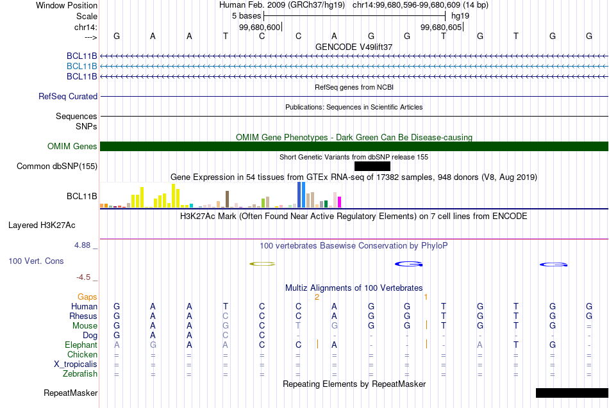
Task: Click the Common dbSNP(155) track label
Action: pyautogui.click(x=56, y=166)
